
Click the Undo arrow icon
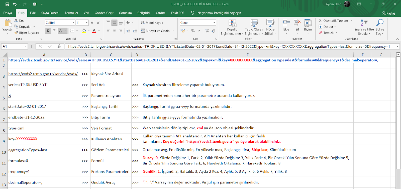click(15, 4)
